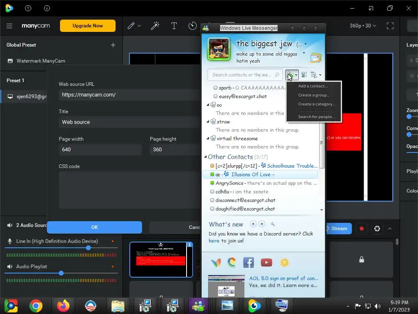Click the biggest jew avatar picture
This screenshot has width=418, height=314.
click(219, 49)
